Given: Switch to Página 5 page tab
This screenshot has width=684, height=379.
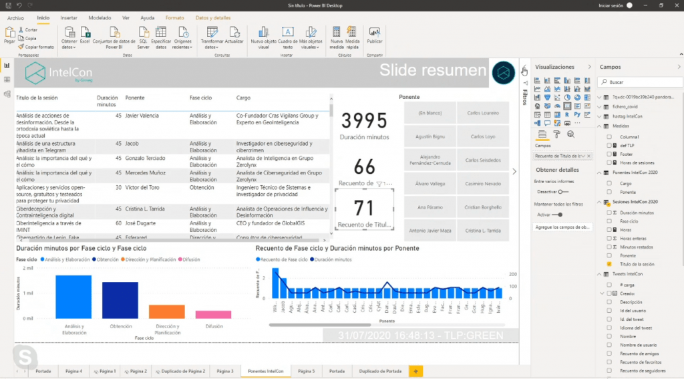Looking at the screenshot, I should click(306, 371).
